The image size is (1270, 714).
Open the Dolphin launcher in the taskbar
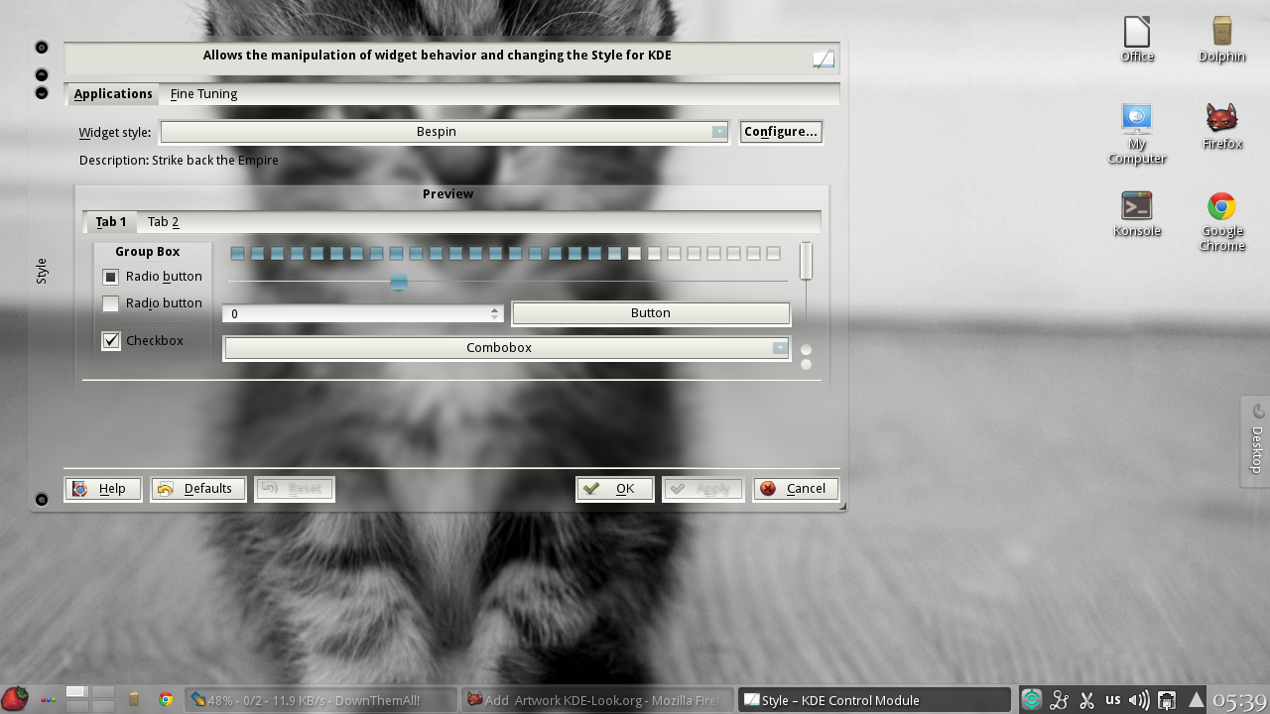(x=134, y=699)
